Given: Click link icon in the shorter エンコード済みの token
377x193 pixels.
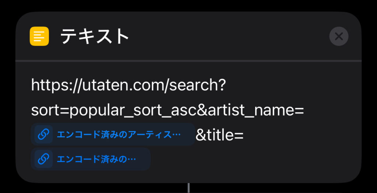Looking at the screenshot, I should click(43, 159).
